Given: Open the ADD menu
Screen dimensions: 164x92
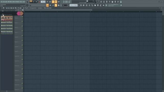Looking at the screenshot, I should [6, 2].
